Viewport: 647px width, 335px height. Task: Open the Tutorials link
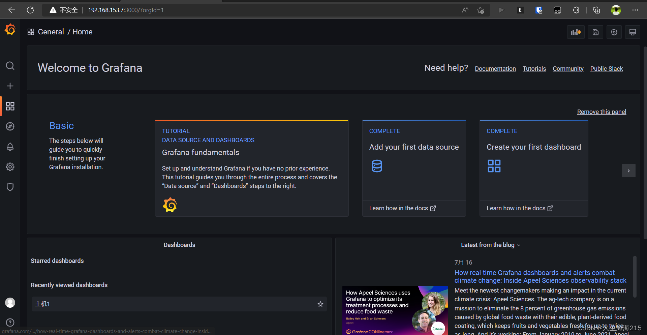(x=534, y=69)
